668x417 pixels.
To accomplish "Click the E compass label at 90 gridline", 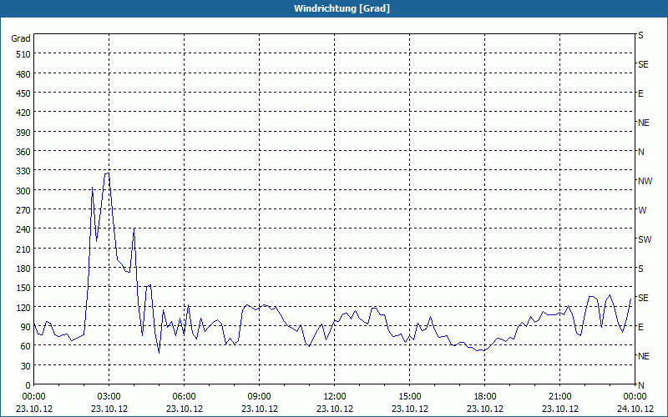I will point(640,327).
